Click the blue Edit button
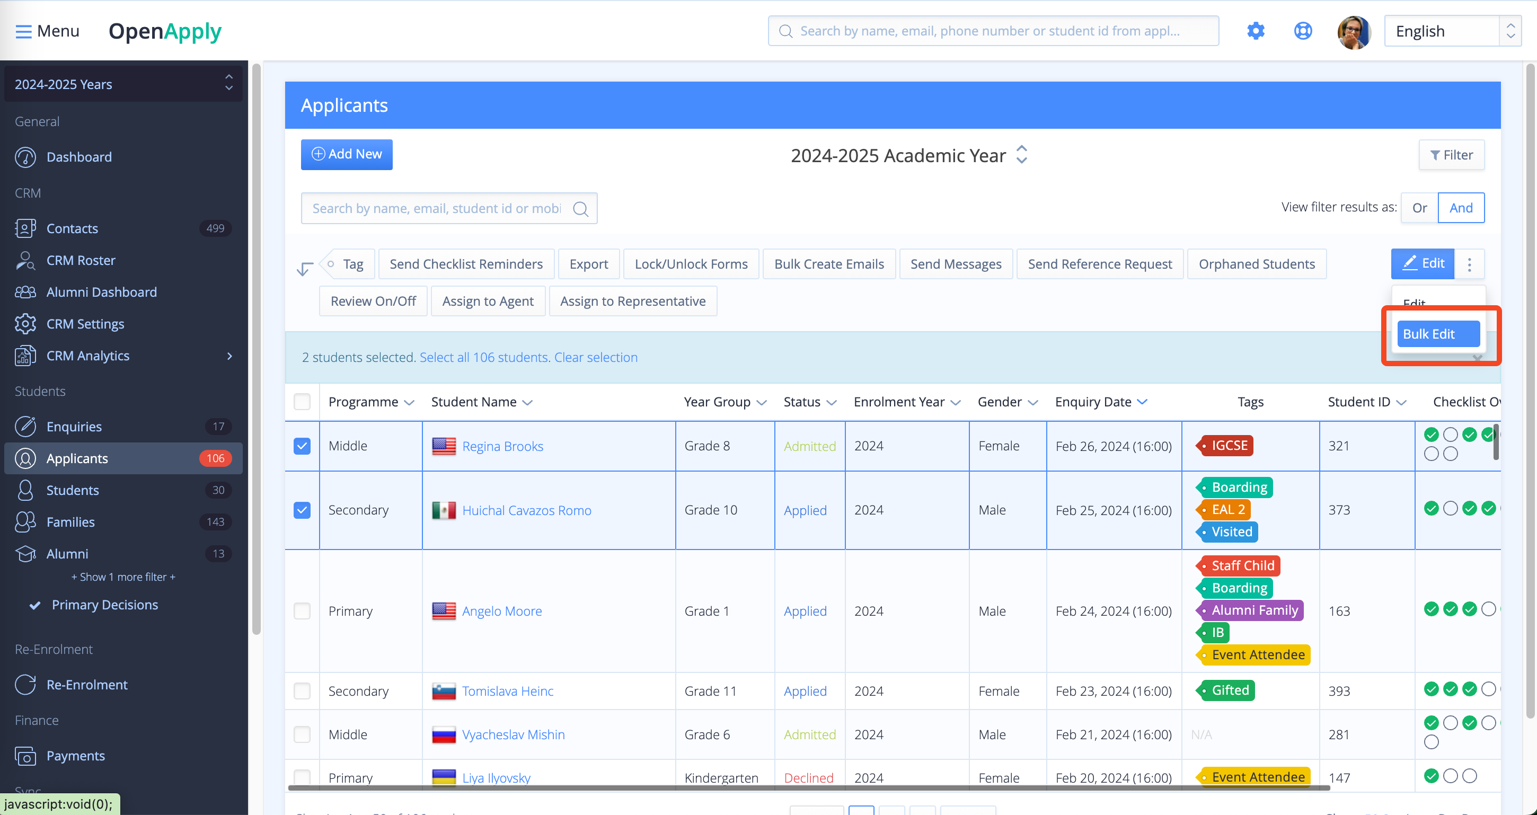 coord(1423,264)
